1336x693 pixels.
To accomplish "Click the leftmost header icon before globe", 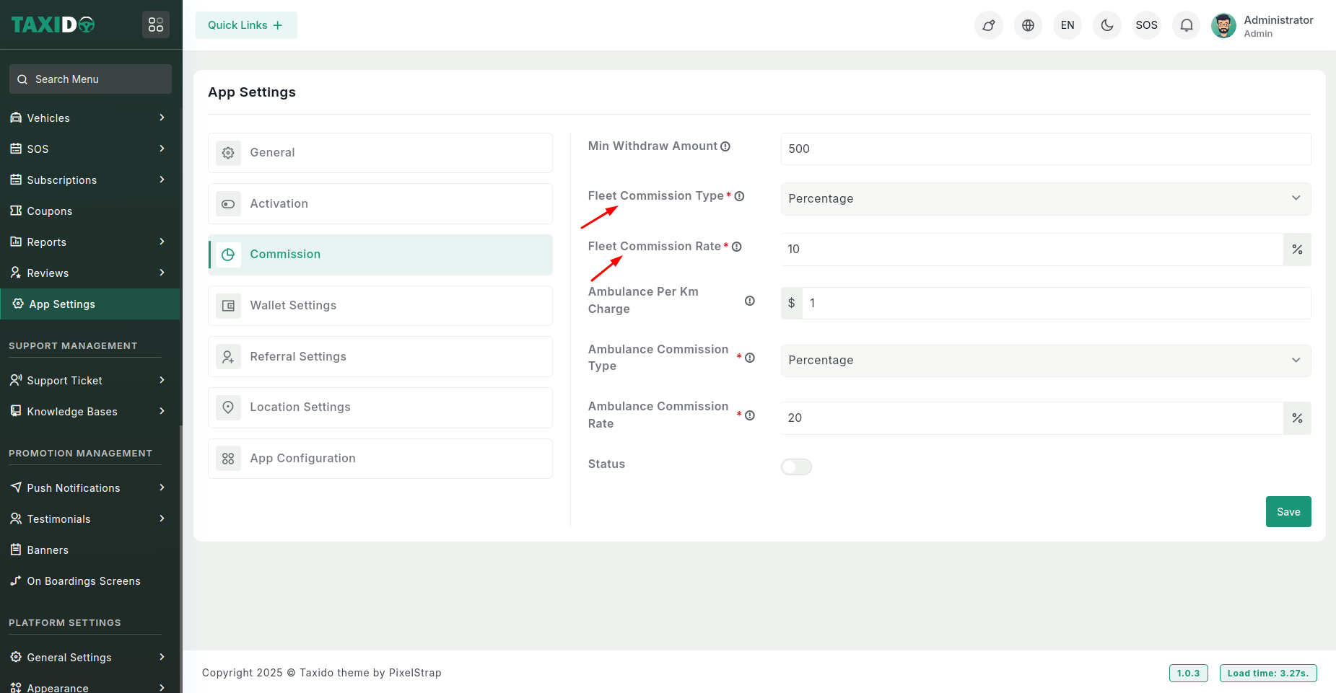I will click(x=988, y=25).
